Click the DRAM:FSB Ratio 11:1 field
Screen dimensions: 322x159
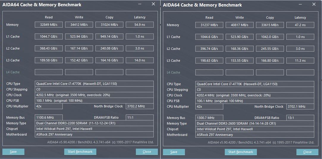(139, 117)
